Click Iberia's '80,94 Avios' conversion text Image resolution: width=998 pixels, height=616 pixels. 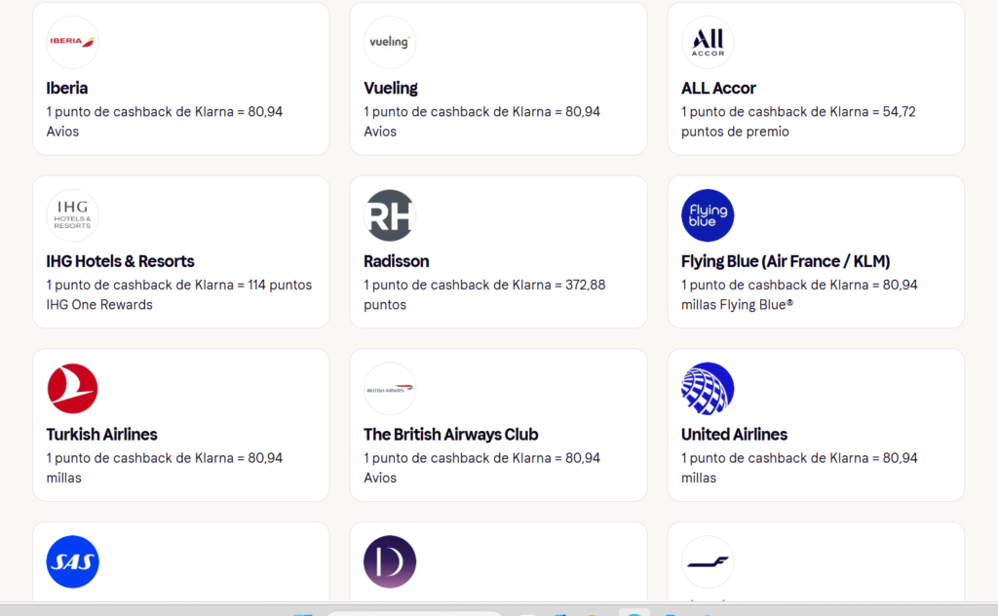pyautogui.click(x=164, y=122)
